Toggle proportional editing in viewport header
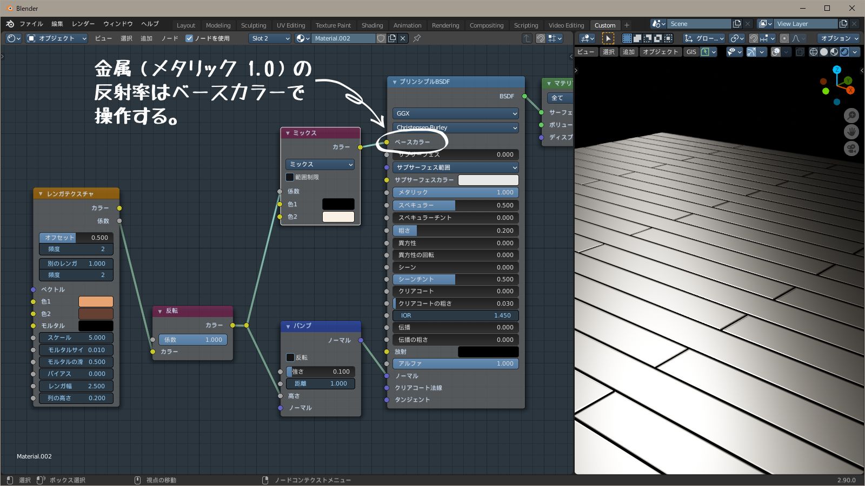This screenshot has width=865, height=486. point(784,38)
